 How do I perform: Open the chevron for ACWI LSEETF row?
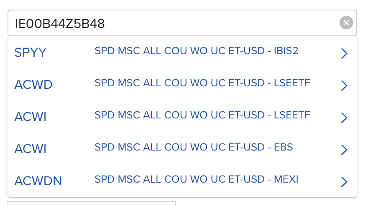(344, 118)
